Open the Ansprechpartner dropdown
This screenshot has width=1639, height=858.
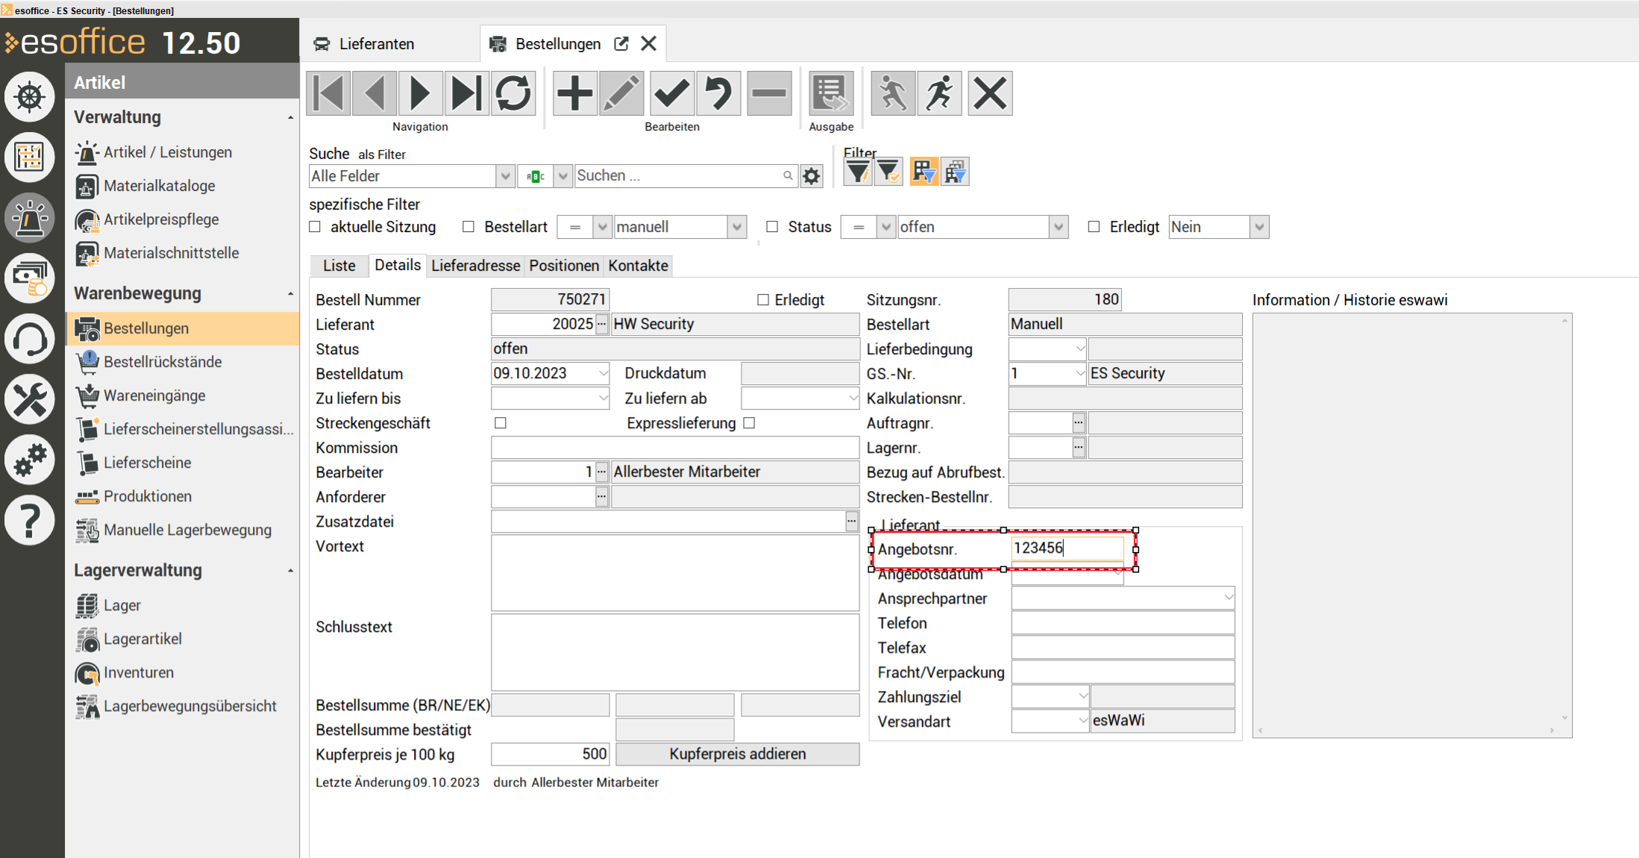point(1228,598)
